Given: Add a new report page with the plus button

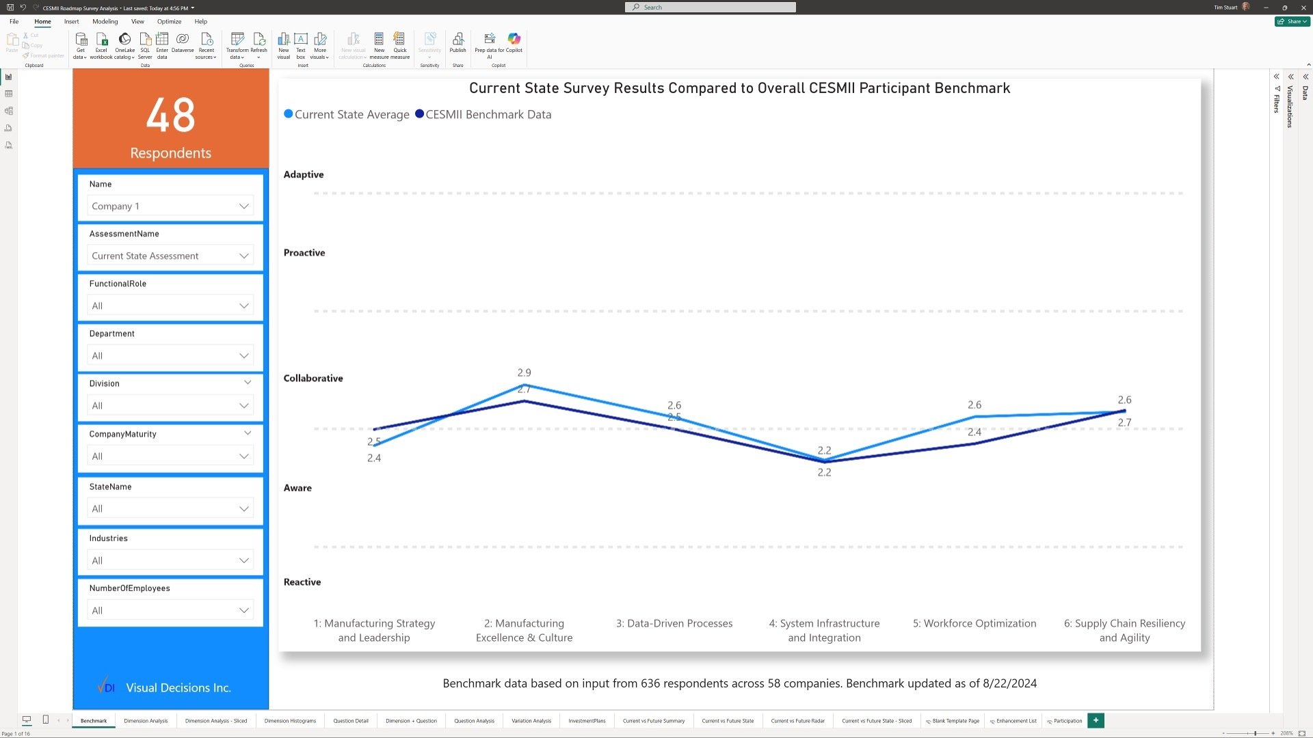Looking at the screenshot, I should pyautogui.click(x=1096, y=720).
